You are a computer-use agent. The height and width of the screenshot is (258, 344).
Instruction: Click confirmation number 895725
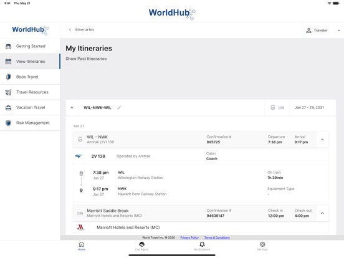[x=213, y=142]
